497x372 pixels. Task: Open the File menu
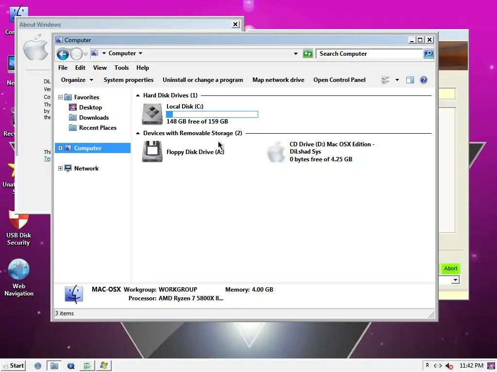(63, 68)
